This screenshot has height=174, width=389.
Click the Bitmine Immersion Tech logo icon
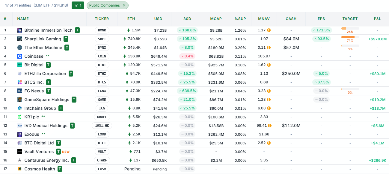pyautogui.click(x=20, y=30)
